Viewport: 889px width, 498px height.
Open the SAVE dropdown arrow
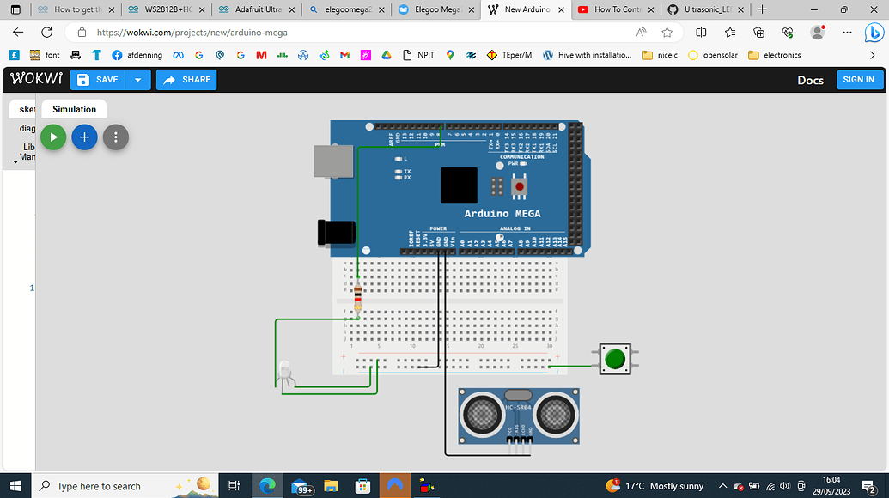[137, 79]
